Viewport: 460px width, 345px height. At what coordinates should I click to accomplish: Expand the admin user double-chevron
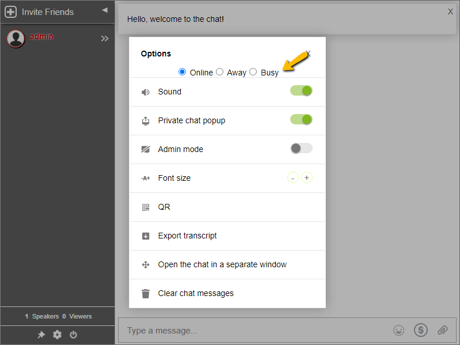tap(105, 39)
